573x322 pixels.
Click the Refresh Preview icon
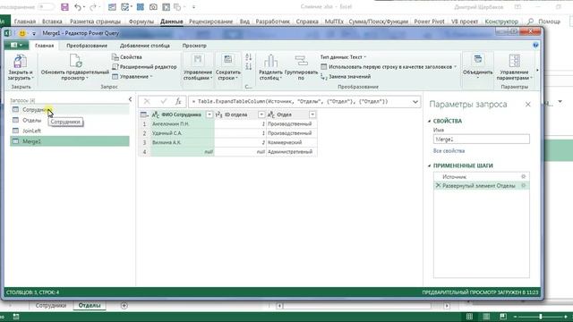coord(75,61)
